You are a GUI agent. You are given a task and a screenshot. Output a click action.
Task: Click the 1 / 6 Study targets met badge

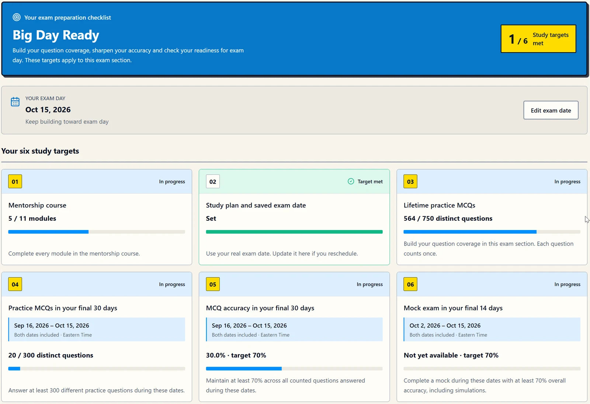(538, 39)
